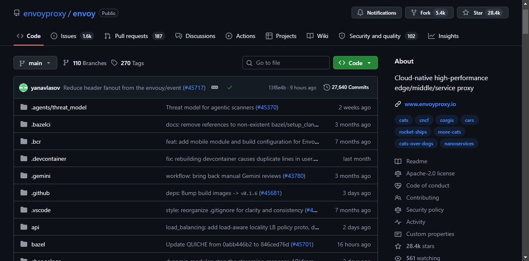Open the .gemini folder

tap(41, 176)
